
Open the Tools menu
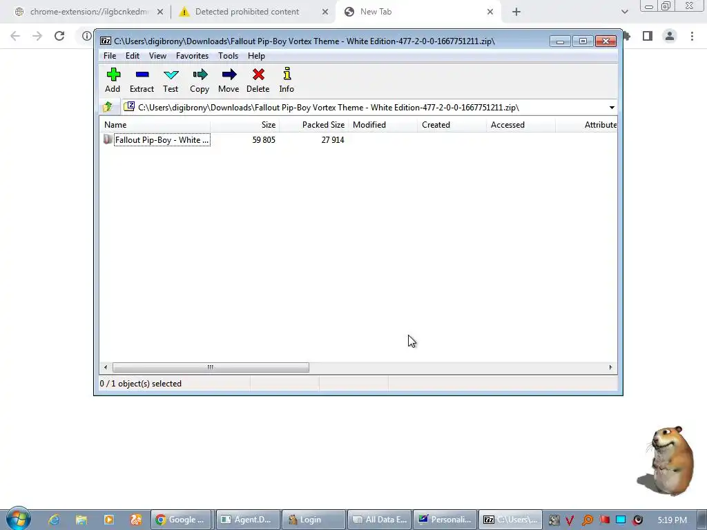click(228, 56)
